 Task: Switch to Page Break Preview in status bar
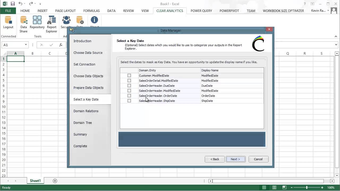pos(284,188)
